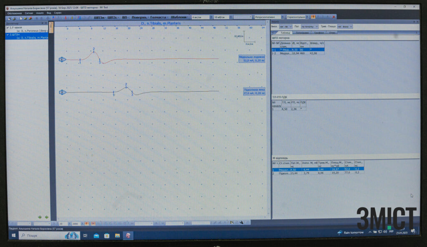Open Windows Start menu
Viewport: 427px width, 247px height.
13,235
